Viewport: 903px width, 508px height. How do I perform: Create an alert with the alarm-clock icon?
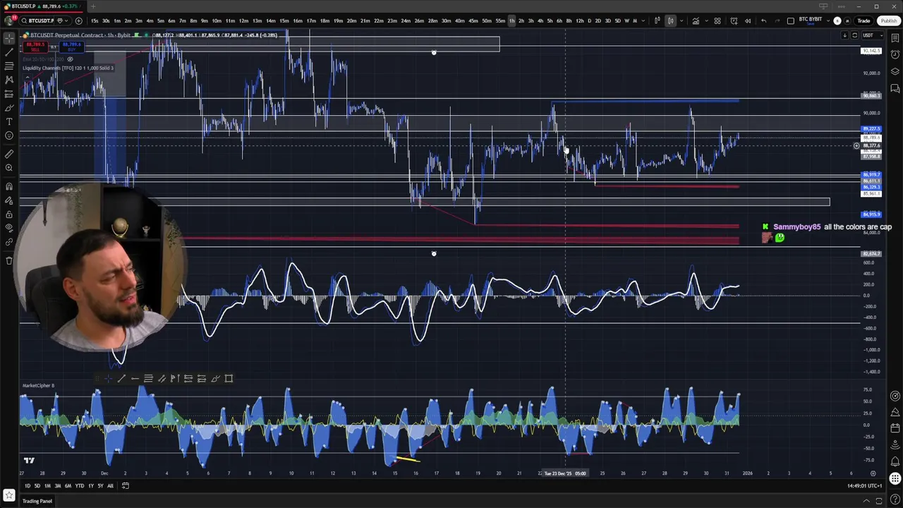coord(734,20)
